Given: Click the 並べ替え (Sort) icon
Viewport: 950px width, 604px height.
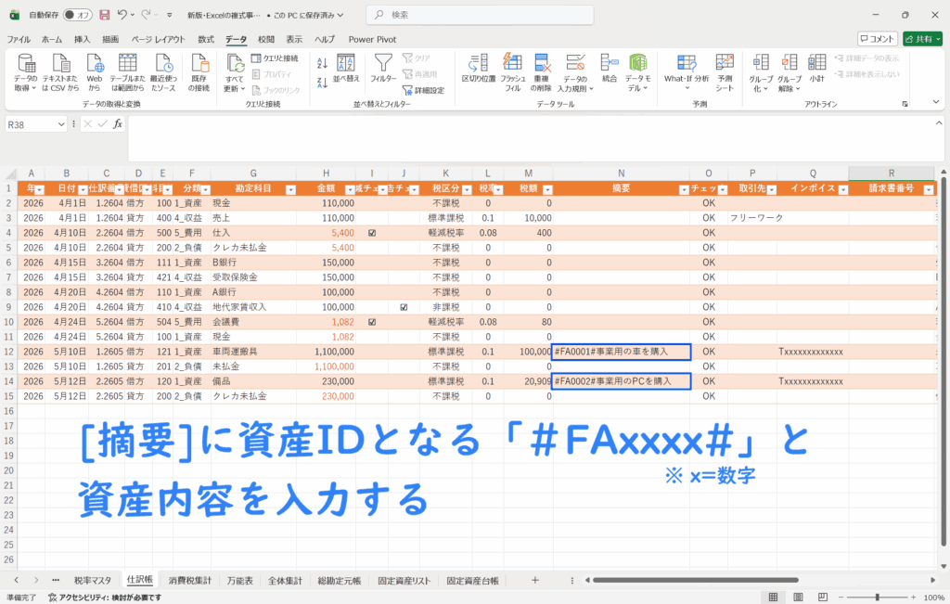Looking at the screenshot, I should (x=345, y=63).
